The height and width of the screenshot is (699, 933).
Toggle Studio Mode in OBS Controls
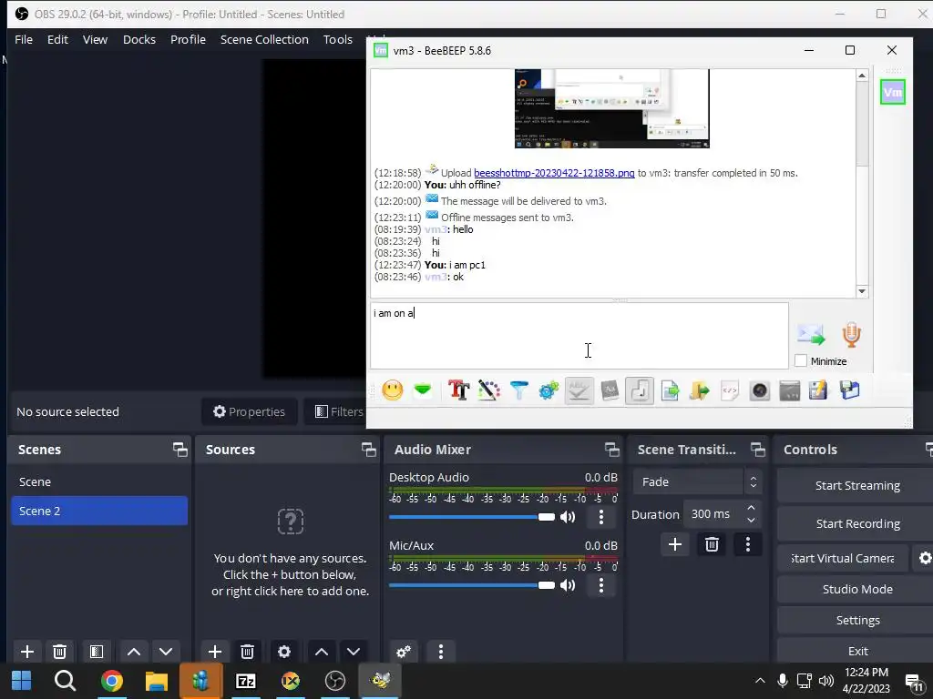pos(856,589)
